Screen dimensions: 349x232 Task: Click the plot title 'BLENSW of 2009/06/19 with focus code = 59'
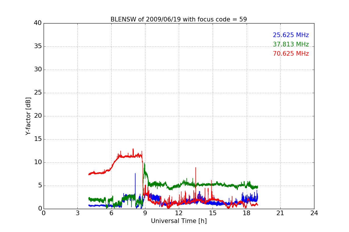[179, 19]
